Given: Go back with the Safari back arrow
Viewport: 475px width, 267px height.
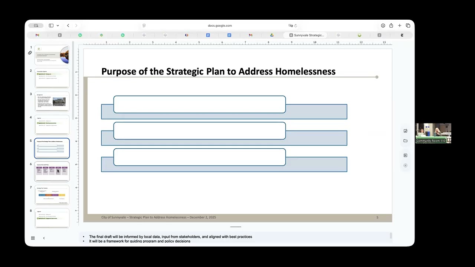Looking at the screenshot, I should 68,26.
